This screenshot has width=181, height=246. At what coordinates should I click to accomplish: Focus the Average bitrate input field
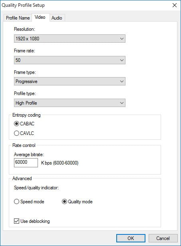coord(26,163)
